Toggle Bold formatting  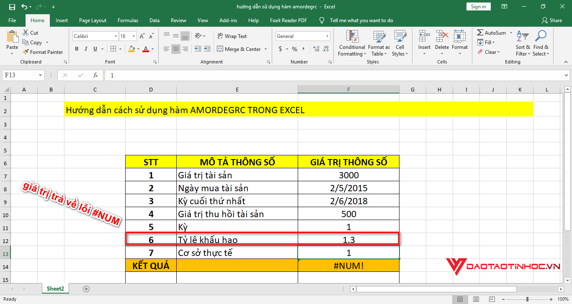77,49
